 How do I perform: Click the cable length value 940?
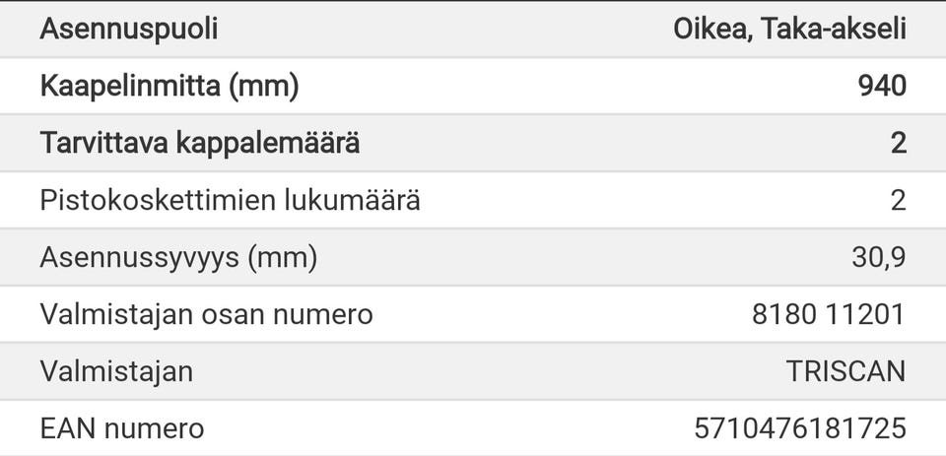[881, 86]
